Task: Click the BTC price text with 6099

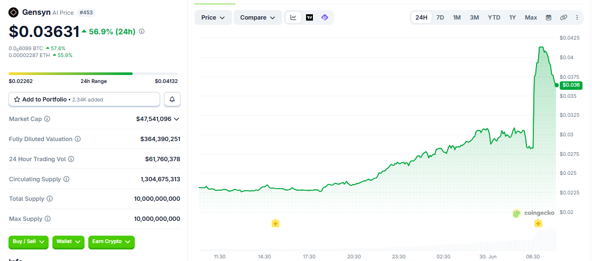Action: 26,48
